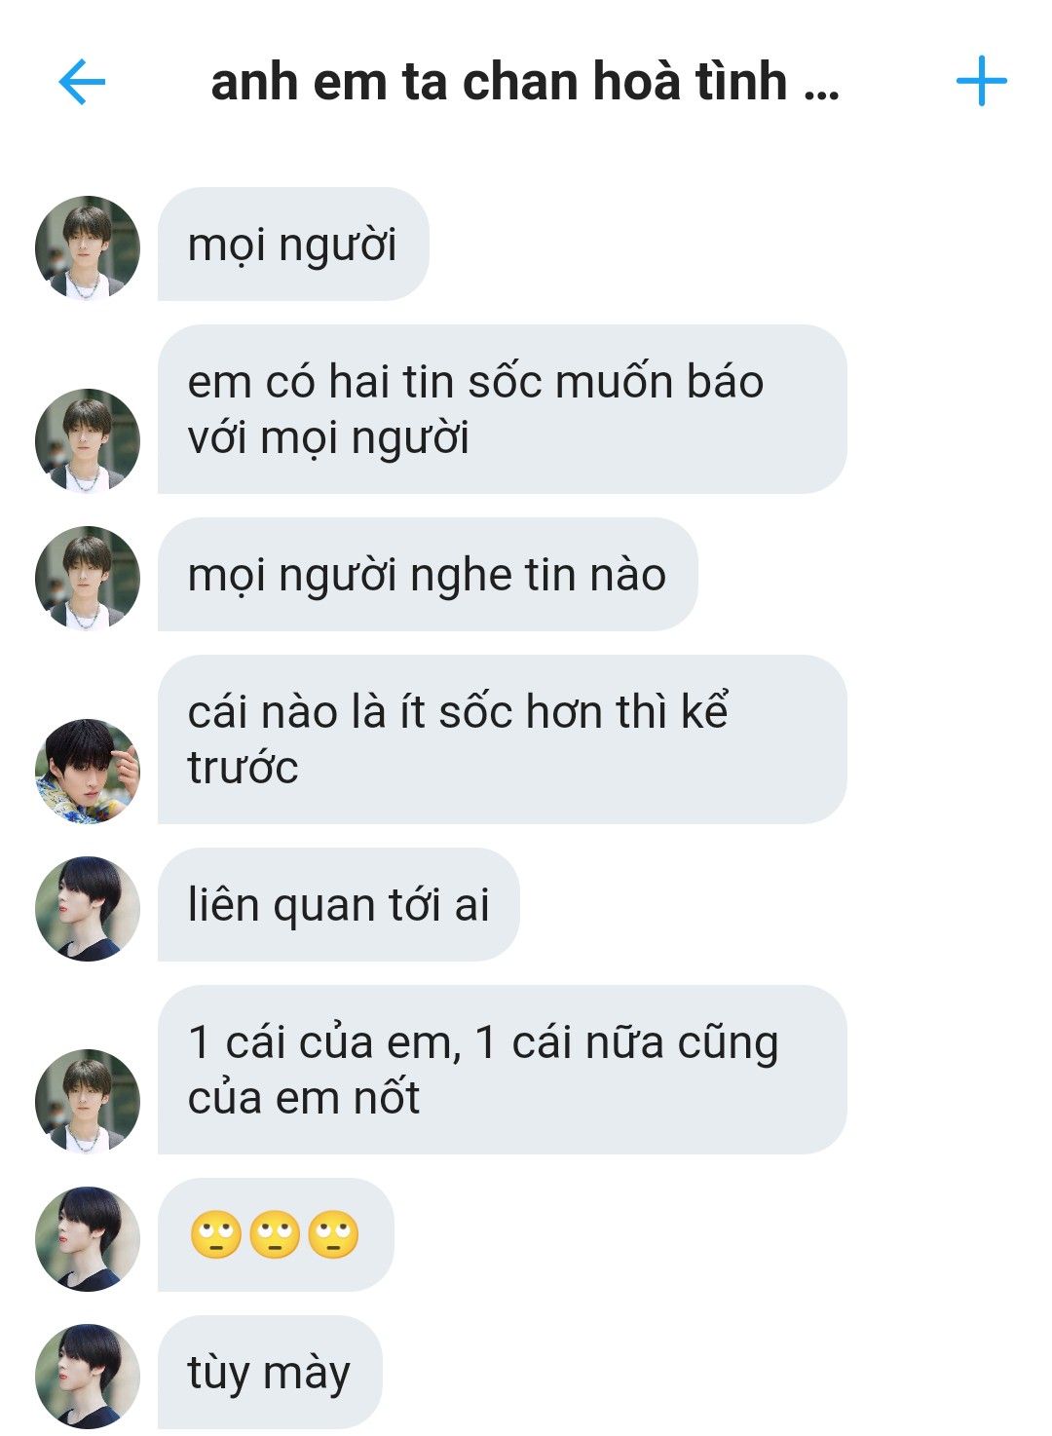Open avatar next to 'tùy mày' message
The height and width of the screenshot is (1436, 1052).
coord(88,1376)
